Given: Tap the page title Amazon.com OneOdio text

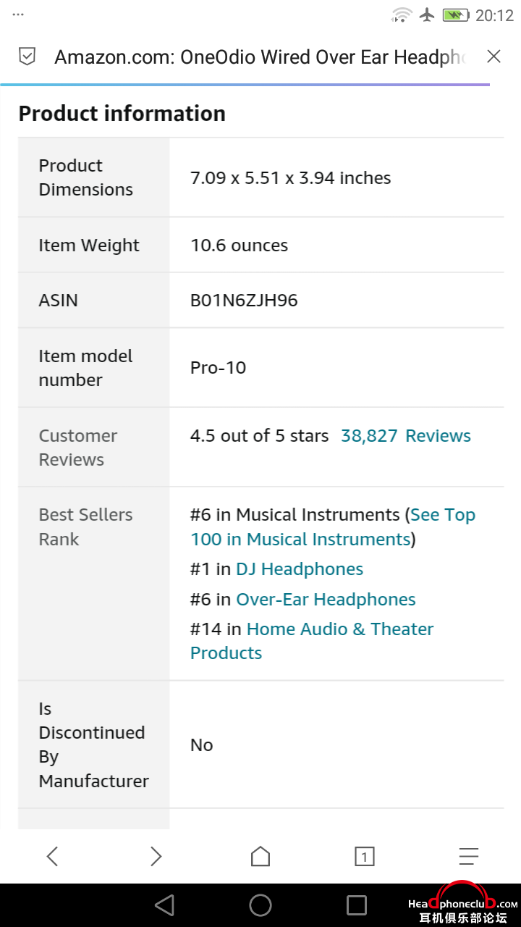Looking at the screenshot, I should coord(260,57).
